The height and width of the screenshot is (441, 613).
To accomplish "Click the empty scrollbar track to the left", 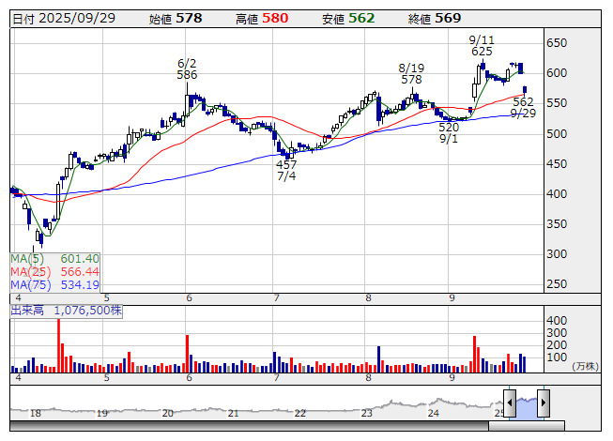I will point(249,425).
